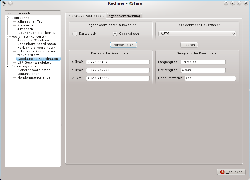Switch to the Stapelverarbeitung tab
Screen dimensions: 250x180
click(x=125, y=16)
